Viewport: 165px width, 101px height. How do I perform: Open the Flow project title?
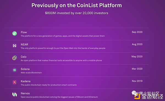point(24,32)
